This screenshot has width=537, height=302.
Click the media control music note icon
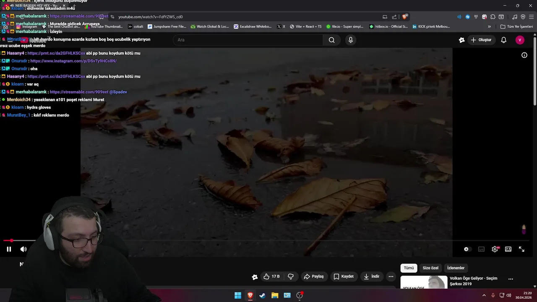514,17
